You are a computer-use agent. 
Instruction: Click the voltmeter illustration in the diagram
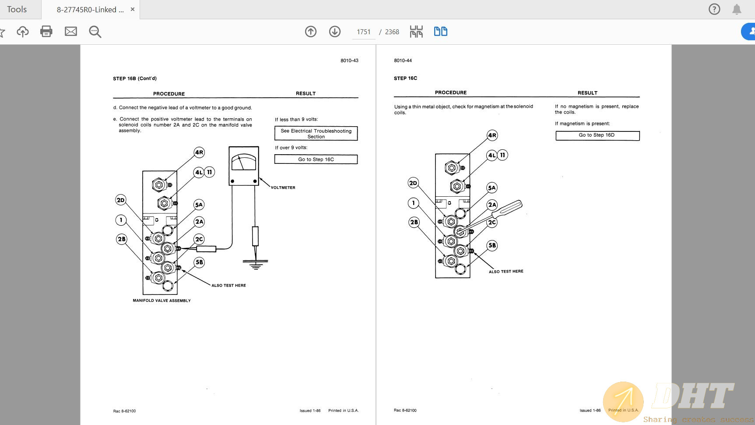(244, 166)
